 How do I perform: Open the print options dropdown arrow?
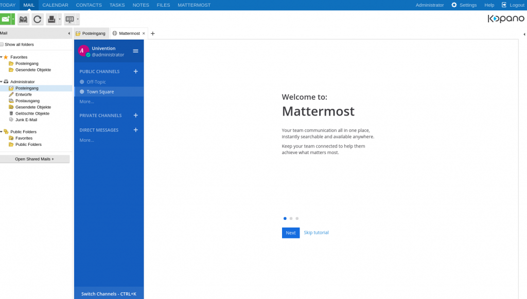(x=60, y=19)
